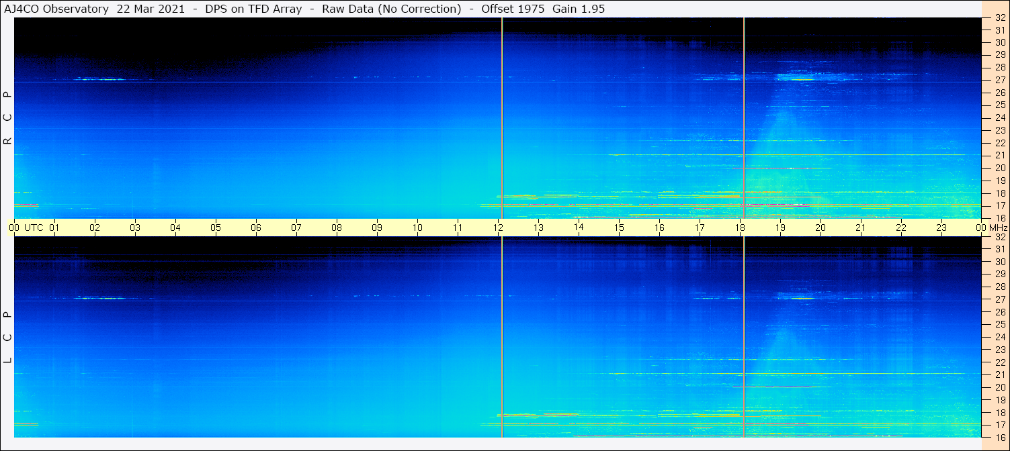The height and width of the screenshot is (451, 1010).
Task: Click the vertical marker after 12 UTC in RCP panel
Action: click(502, 118)
